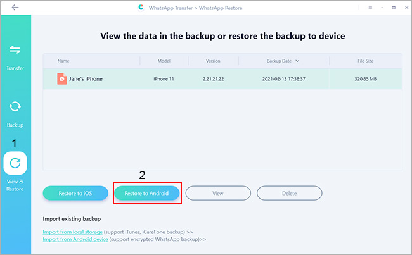
Task: Click the Jane's iPhone backup file icon
Action: click(61, 79)
